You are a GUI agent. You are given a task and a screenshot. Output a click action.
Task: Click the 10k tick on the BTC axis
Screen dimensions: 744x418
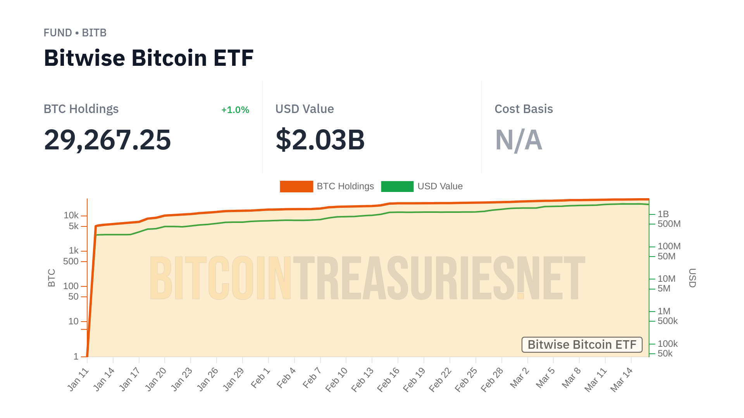tap(71, 215)
